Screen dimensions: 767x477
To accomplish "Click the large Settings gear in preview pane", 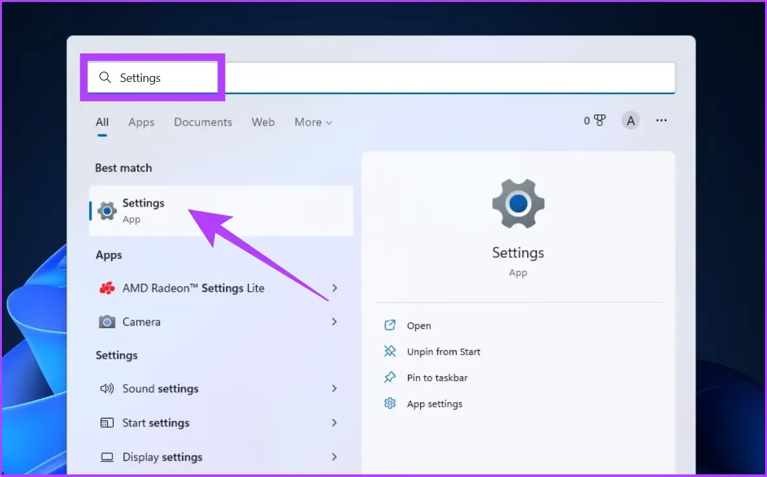I will coord(518,203).
